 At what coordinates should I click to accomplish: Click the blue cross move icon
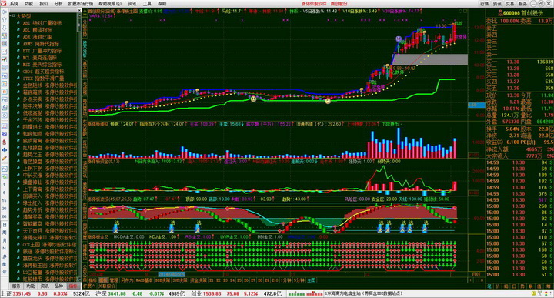[x=5, y=150]
